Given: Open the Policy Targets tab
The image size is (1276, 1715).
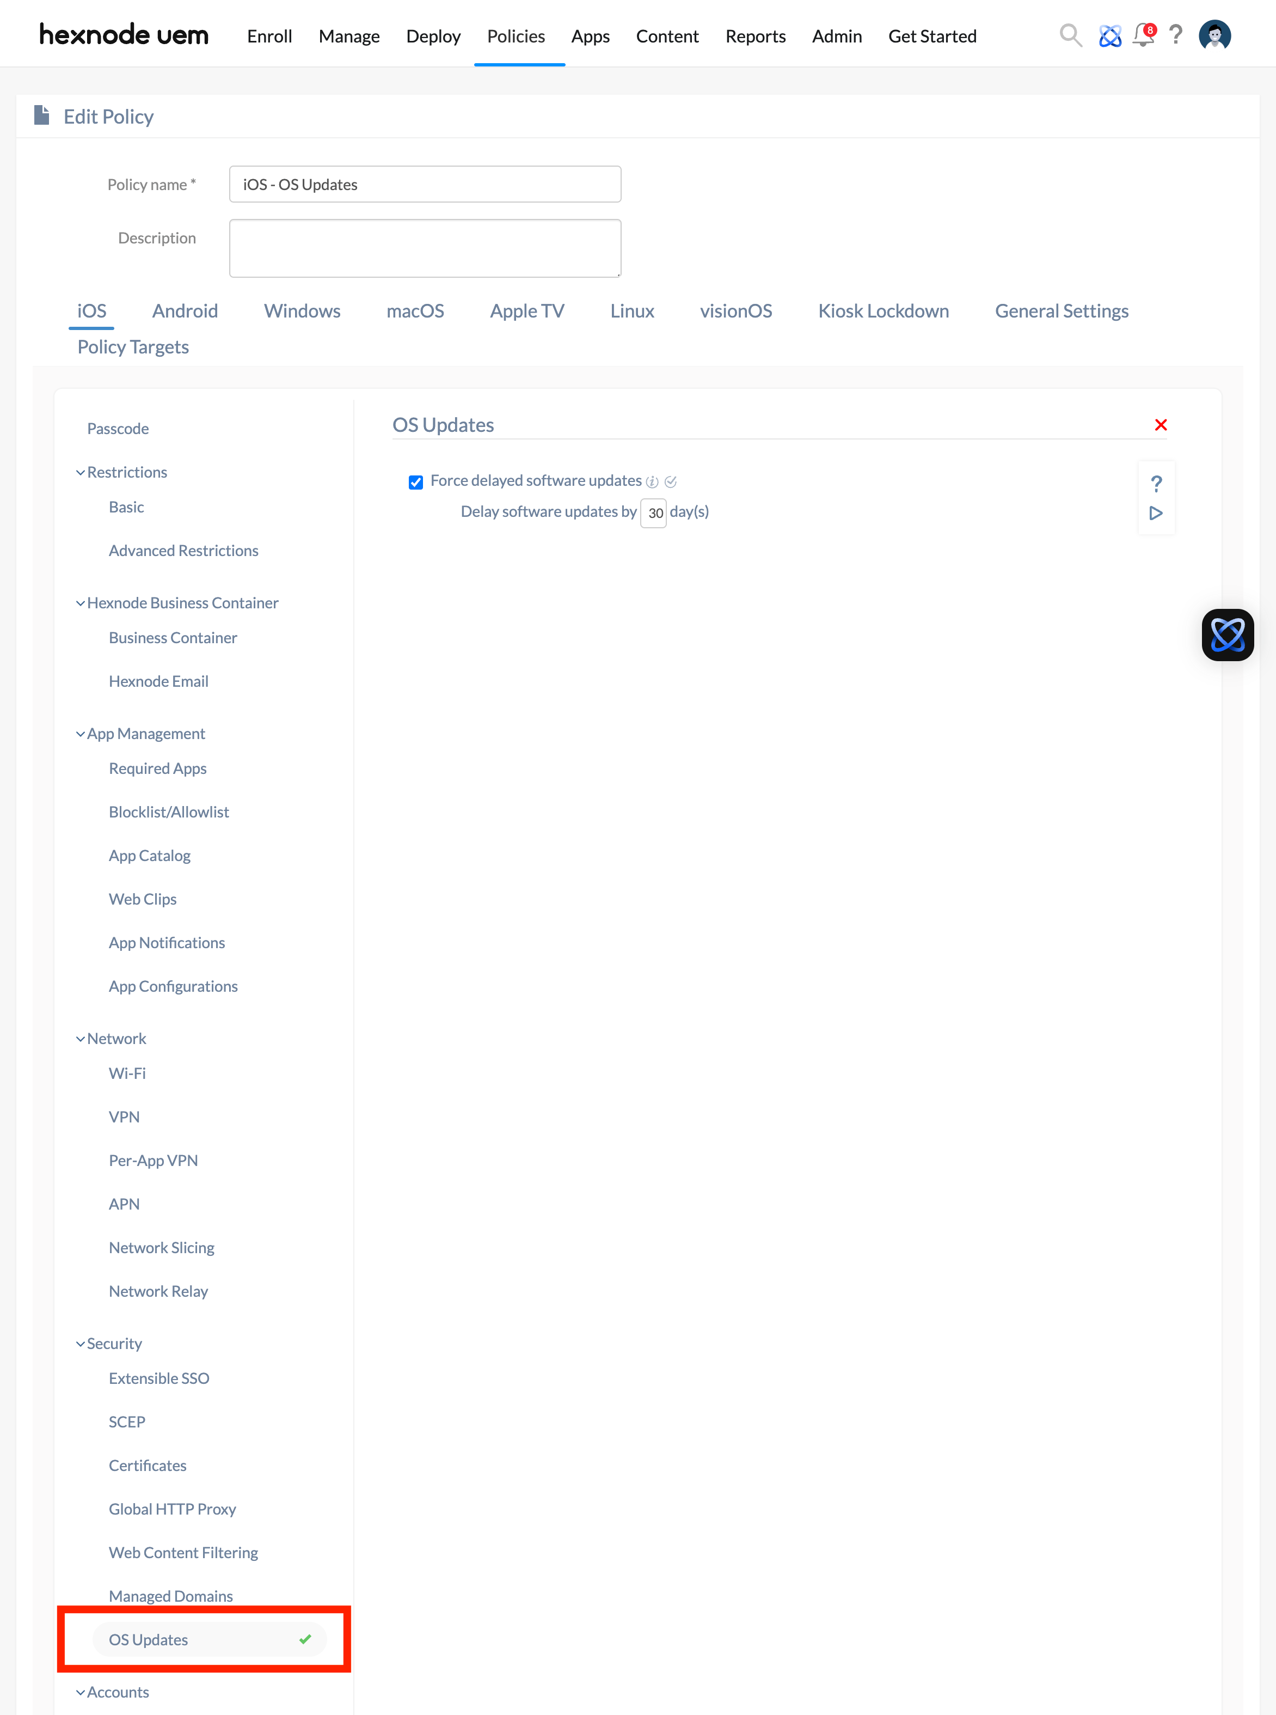Looking at the screenshot, I should (x=133, y=347).
